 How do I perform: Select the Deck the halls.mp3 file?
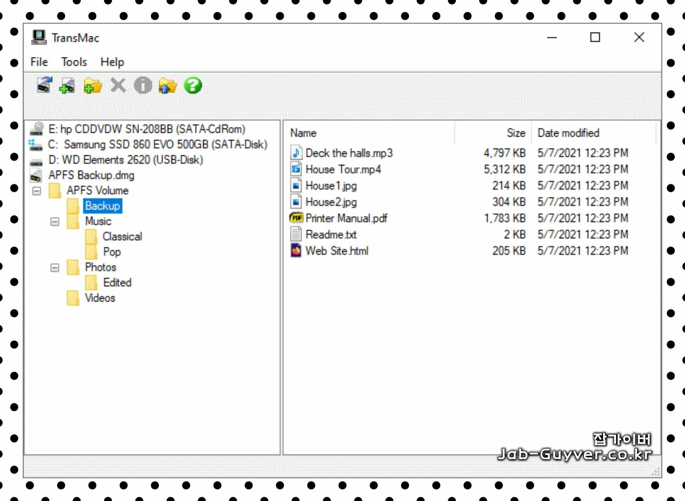(349, 153)
